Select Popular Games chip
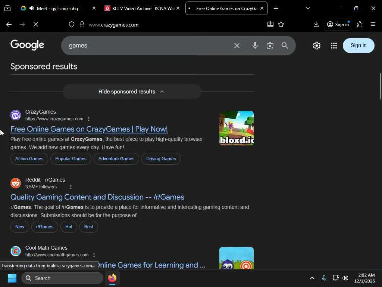The height and width of the screenshot is (287, 382). pyautogui.click(x=71, y=158)
